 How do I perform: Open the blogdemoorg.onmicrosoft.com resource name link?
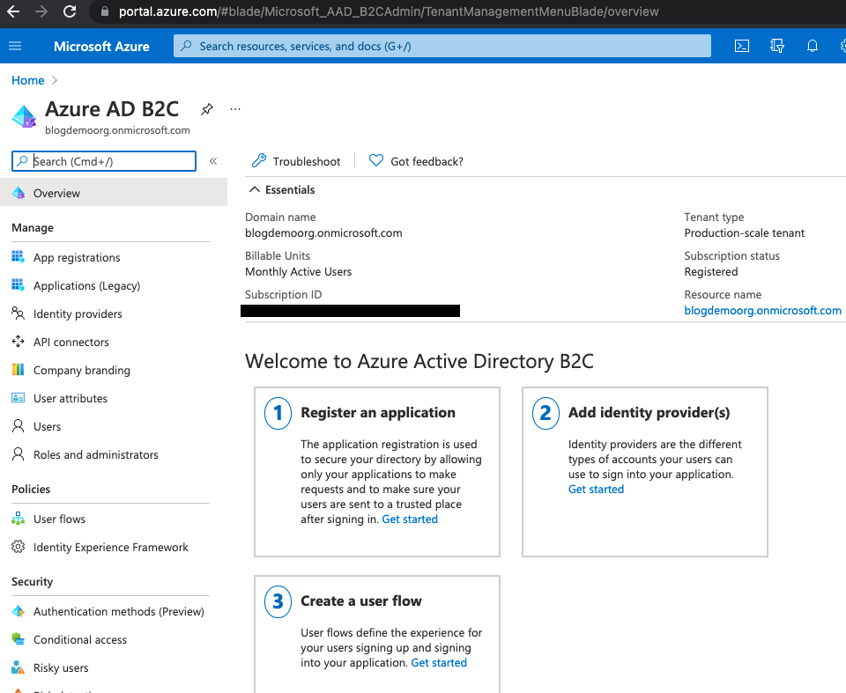762,311
